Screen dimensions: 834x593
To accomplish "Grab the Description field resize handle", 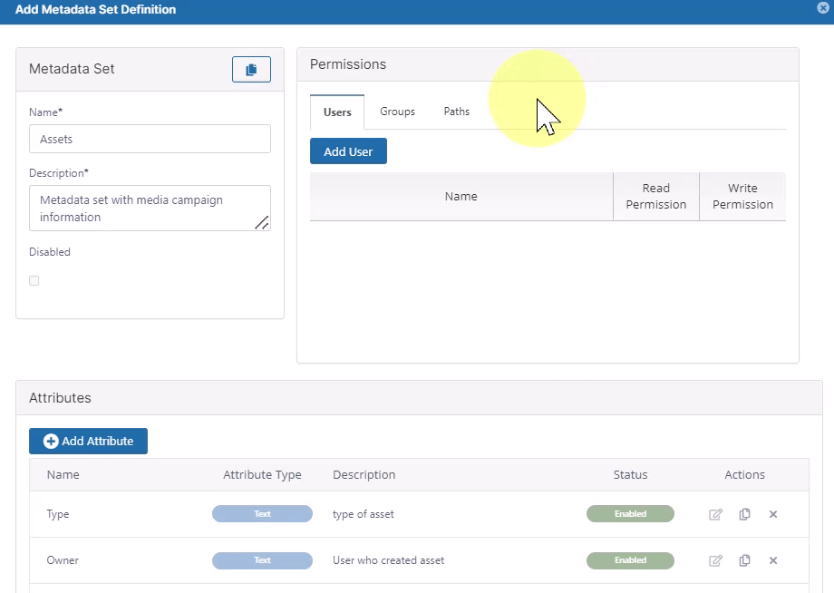I will point(262,222).
